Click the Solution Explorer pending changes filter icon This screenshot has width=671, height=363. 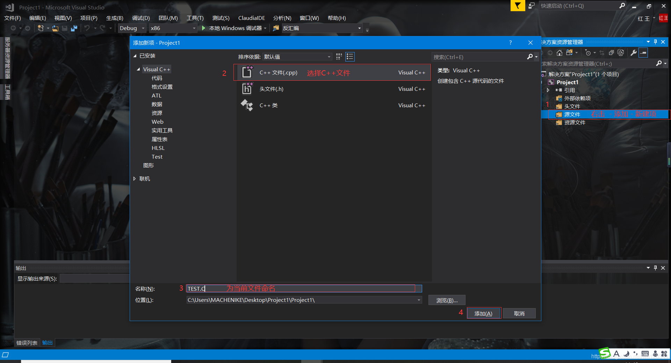tap(588, 53)
